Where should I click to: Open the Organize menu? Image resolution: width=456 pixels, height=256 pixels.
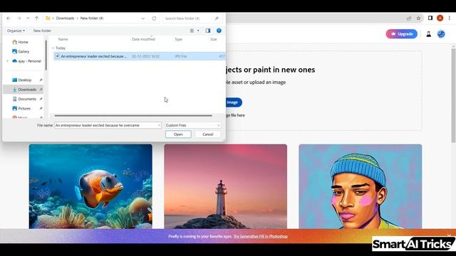pos(16,31)
